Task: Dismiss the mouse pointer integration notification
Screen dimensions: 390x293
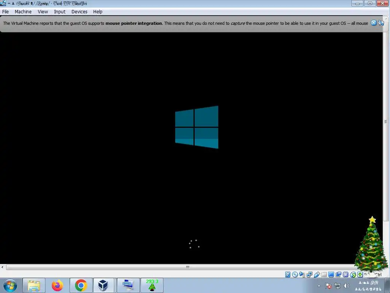Action: (374, 23)
